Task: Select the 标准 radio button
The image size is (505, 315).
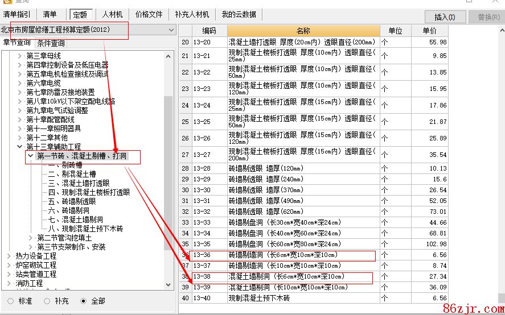Action: pyautogui.click(x=11, y=301)
